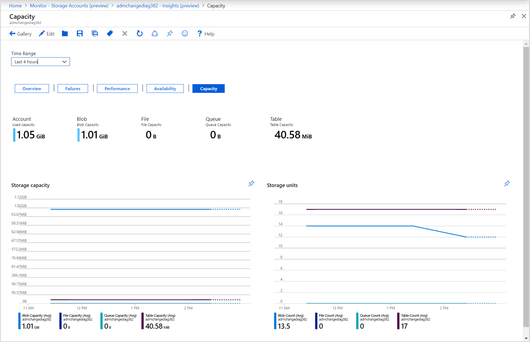Click the Last 4 hours time range field

coord(40,61)
